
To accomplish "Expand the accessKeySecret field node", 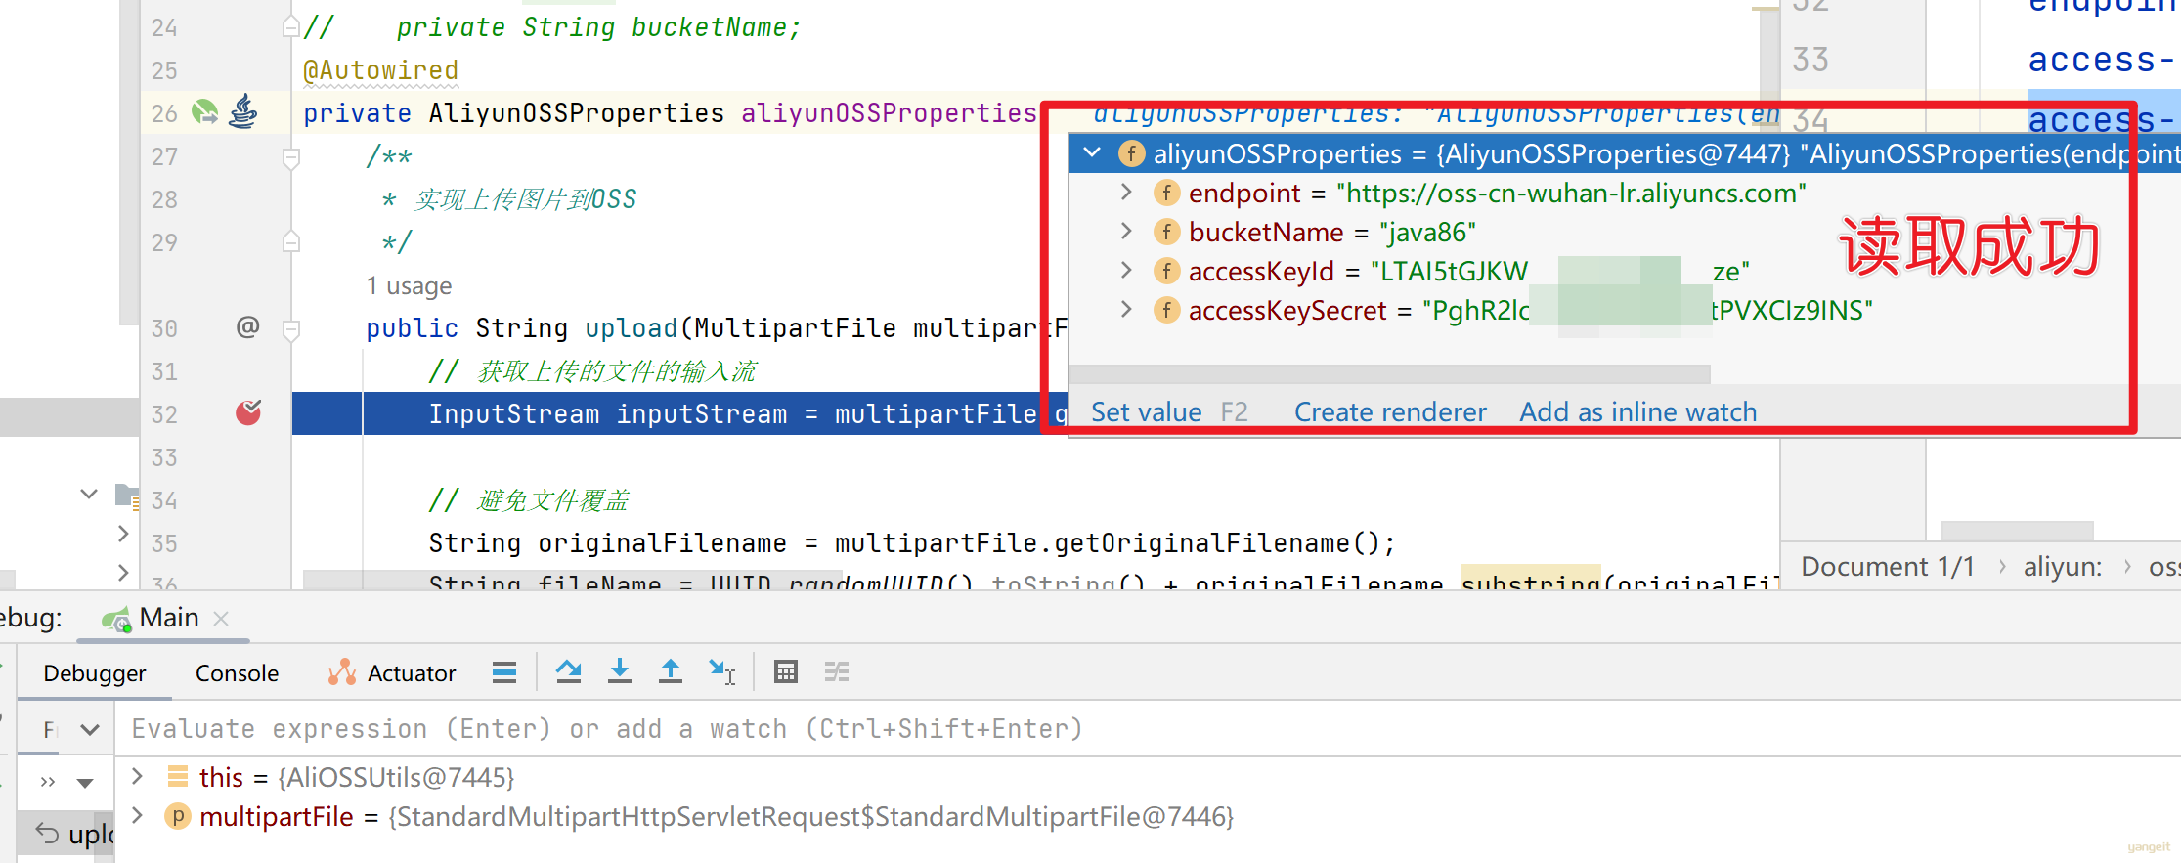I will [1126, 310].
